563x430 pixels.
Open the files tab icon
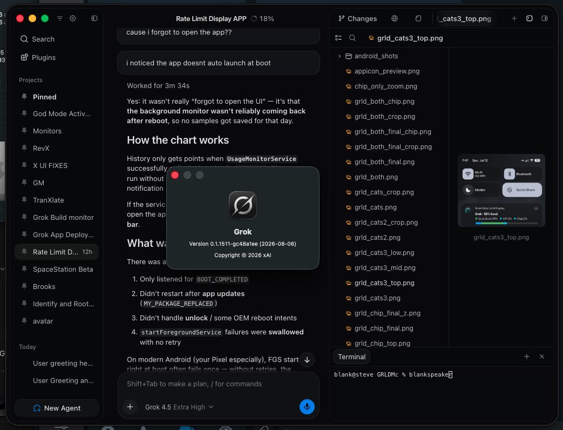[418, 18]
